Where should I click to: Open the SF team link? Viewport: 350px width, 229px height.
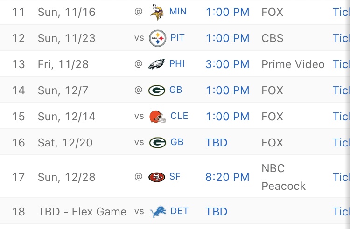[x=175, y=177]
